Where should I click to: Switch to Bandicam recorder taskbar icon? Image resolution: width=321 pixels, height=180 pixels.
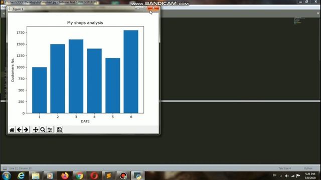coord(123,175)
